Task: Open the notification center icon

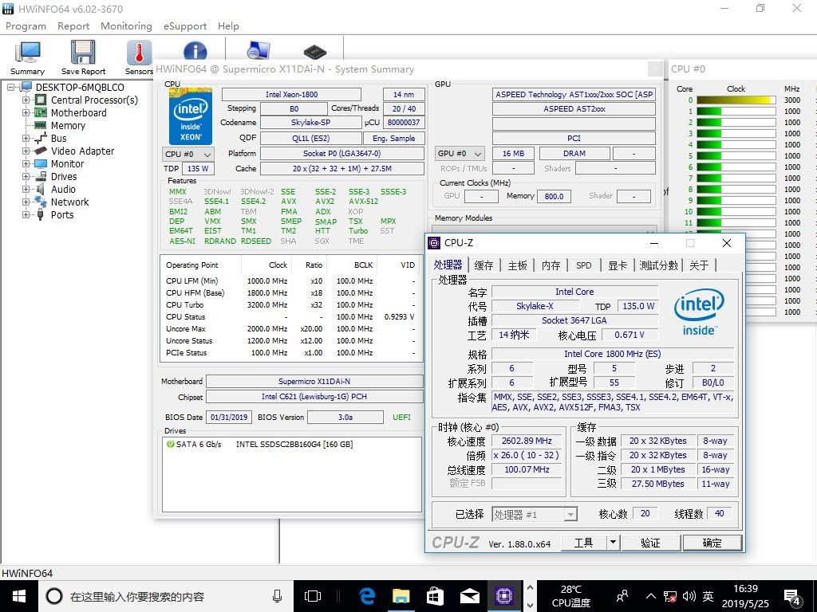Action: click(792, 598)
